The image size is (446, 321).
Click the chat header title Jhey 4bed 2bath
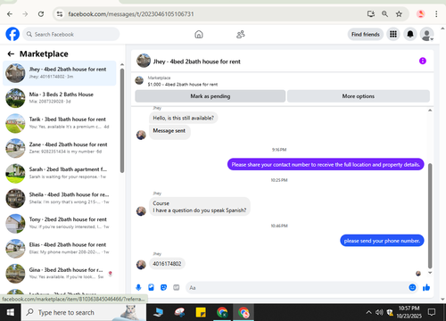[196, 62]
